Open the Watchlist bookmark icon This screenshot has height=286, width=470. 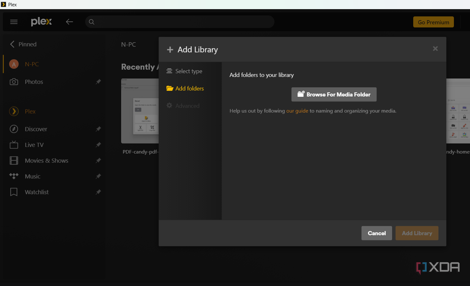14,192
